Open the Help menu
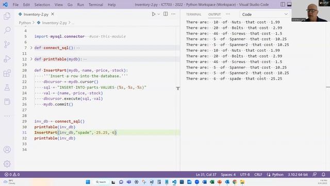 [x=112, y=5]
